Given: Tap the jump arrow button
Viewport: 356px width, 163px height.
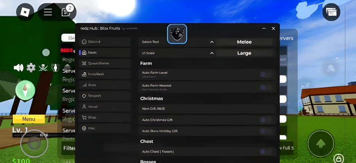Looking at the screenshot, I should (321, 143).
